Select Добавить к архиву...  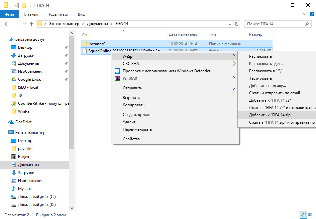277,86
